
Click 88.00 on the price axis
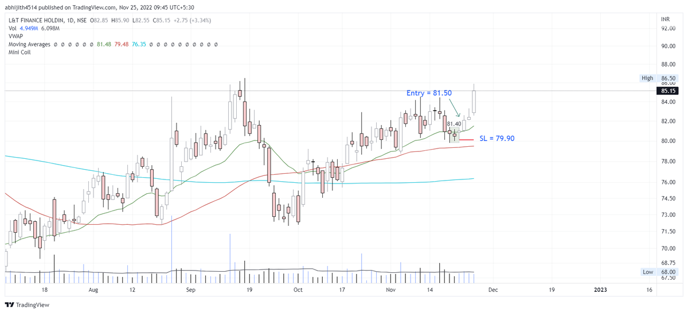pyautogui.click(x=668, y=65)
